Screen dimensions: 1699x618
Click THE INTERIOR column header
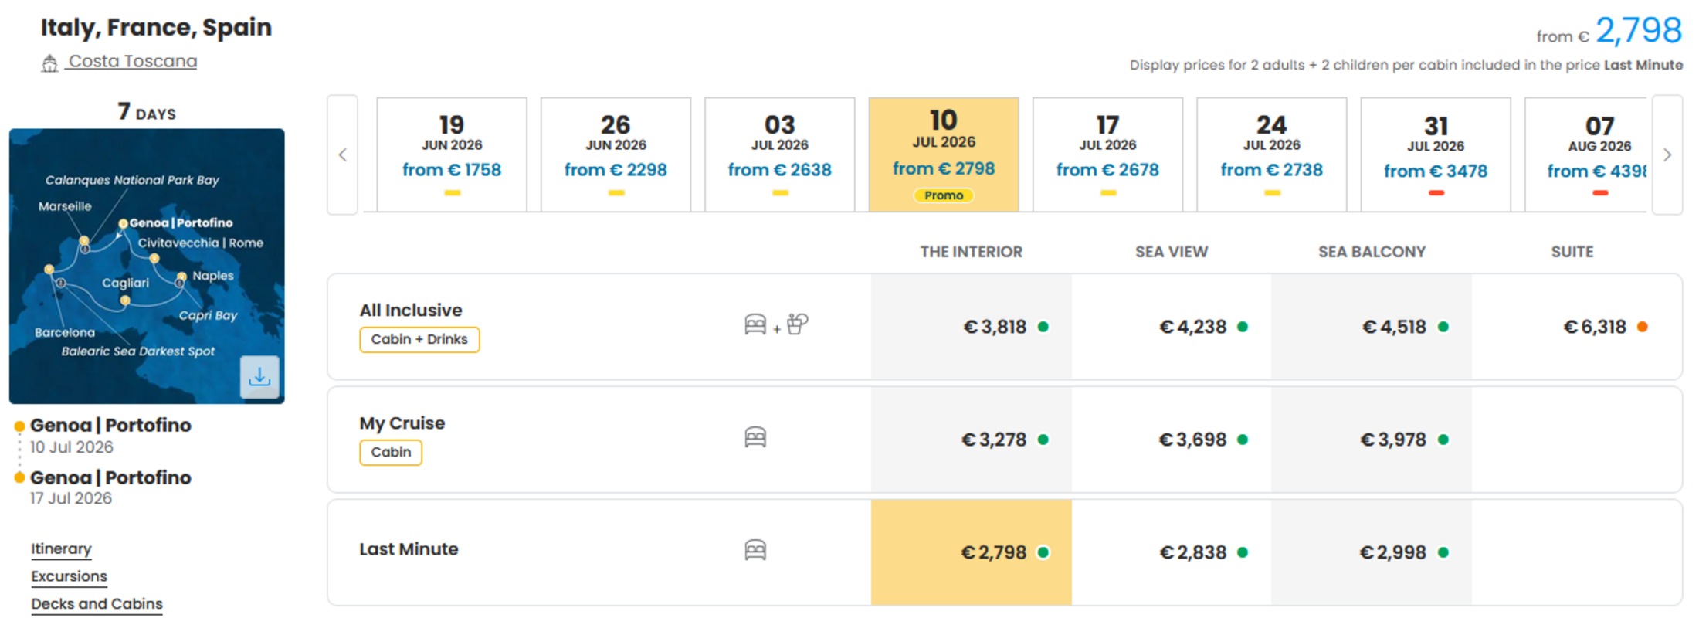click(971, 252)
